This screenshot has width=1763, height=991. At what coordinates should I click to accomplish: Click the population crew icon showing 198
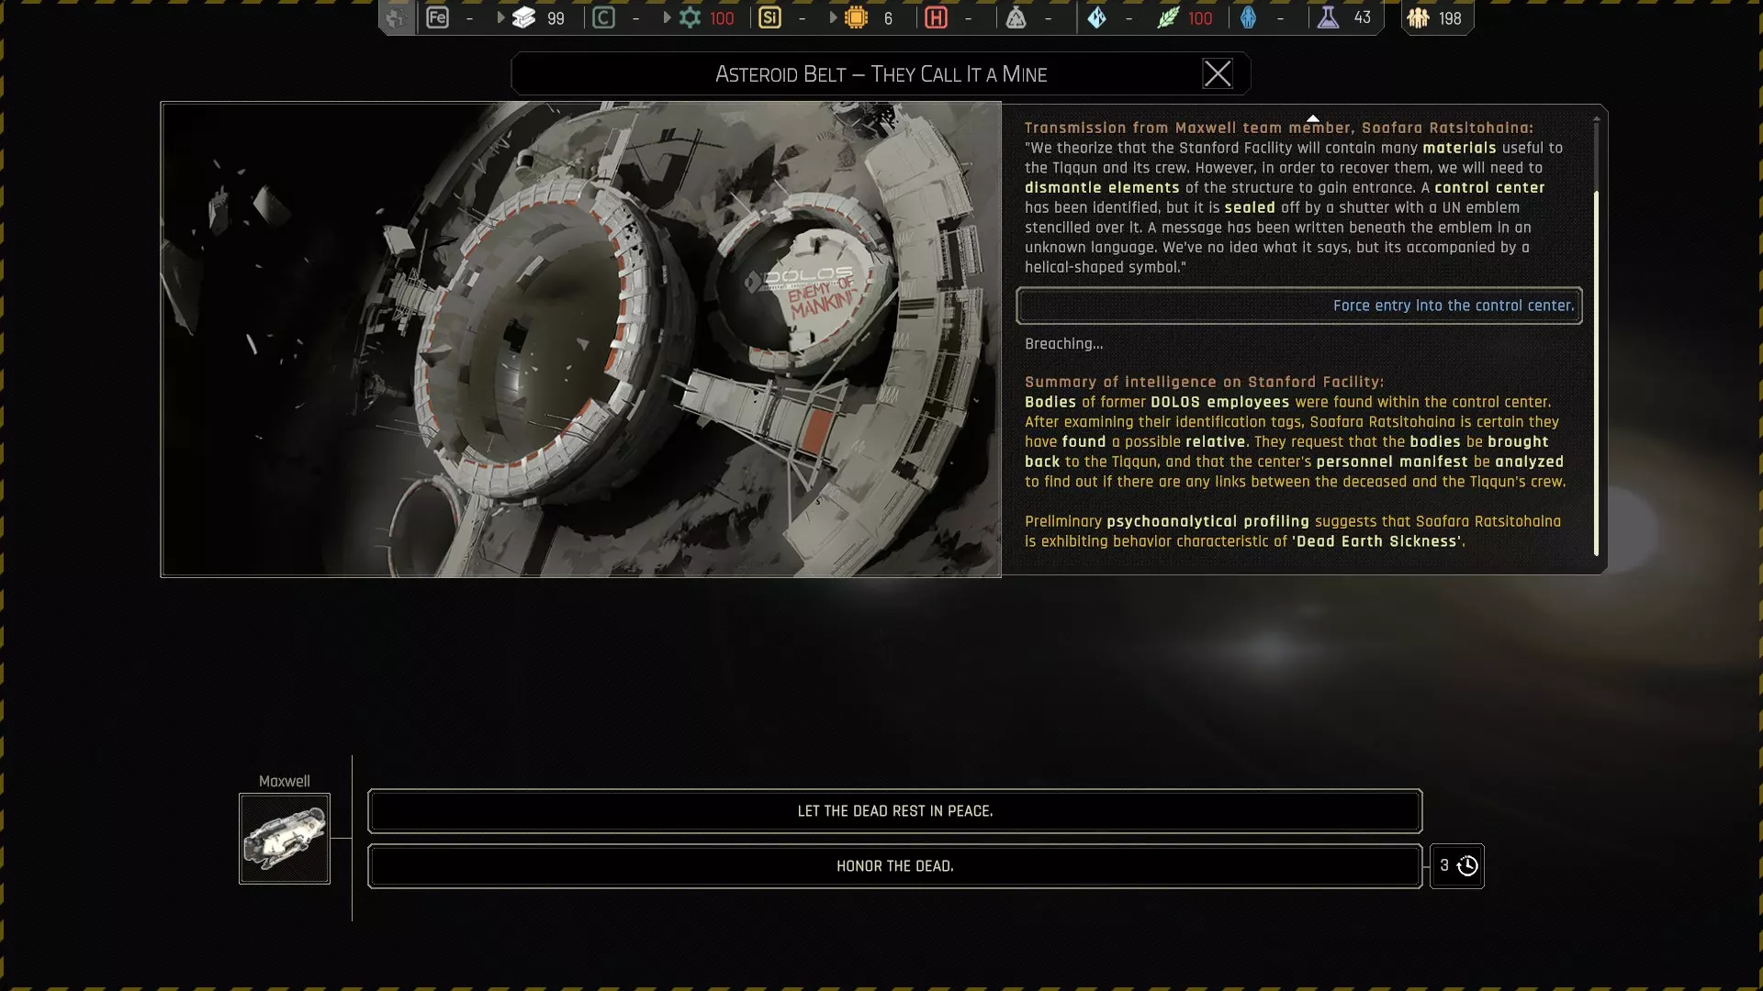[1419, 17]
